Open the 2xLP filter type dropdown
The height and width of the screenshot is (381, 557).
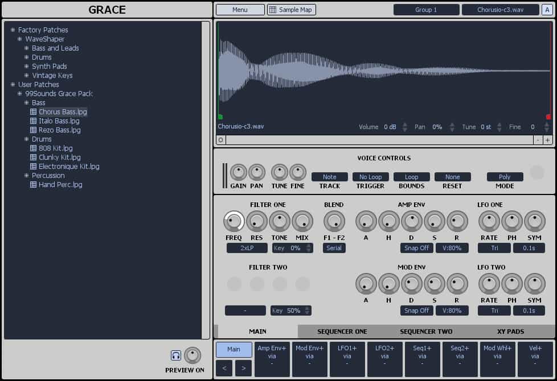247,248
